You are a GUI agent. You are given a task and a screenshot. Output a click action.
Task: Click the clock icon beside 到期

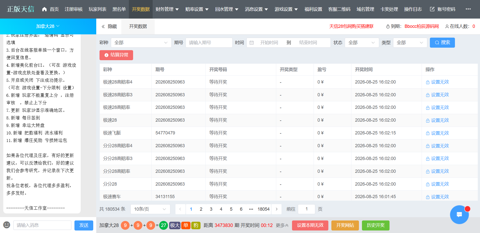388,27
